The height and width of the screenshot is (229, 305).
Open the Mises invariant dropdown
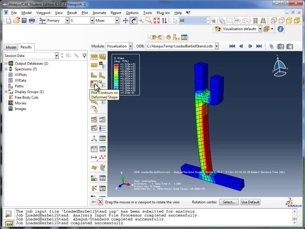pos(117,20)
